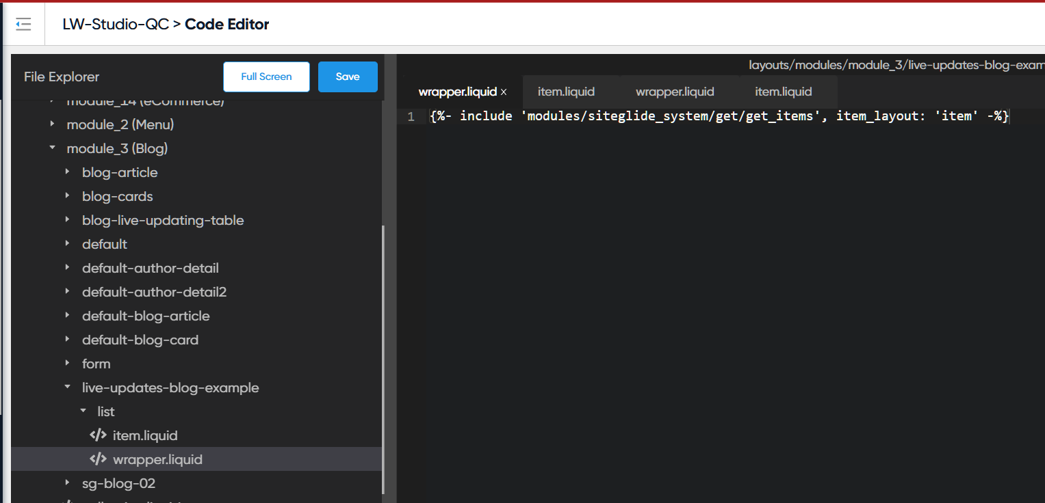This screenshot has width=1045, height=503.
Task: Click the File Explorer heading
Action: click(x=62, y=77)
